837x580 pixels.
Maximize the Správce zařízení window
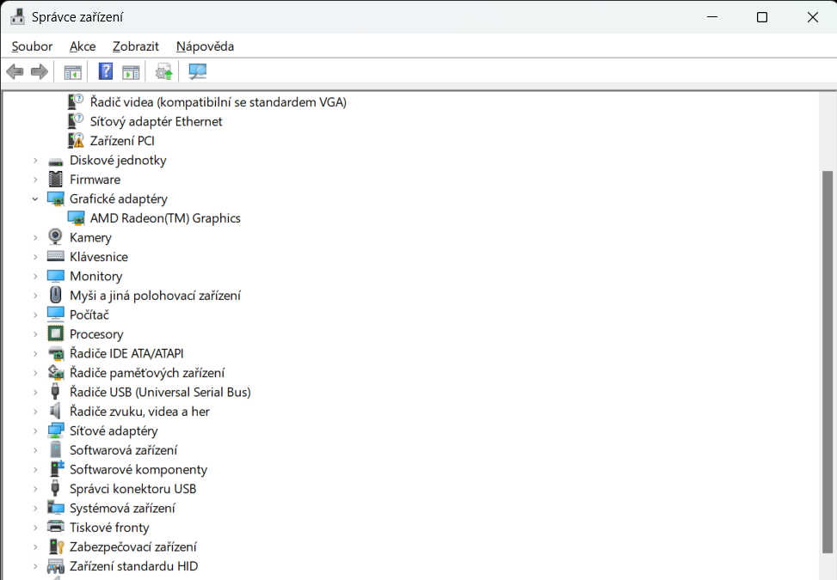pos(762,17)
